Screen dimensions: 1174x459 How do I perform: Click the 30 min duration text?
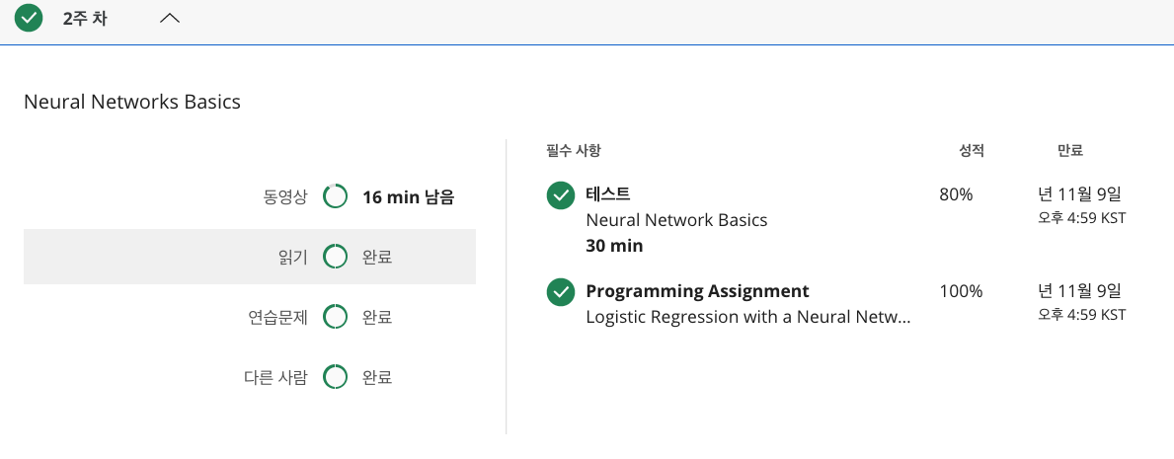coord(614,246)
